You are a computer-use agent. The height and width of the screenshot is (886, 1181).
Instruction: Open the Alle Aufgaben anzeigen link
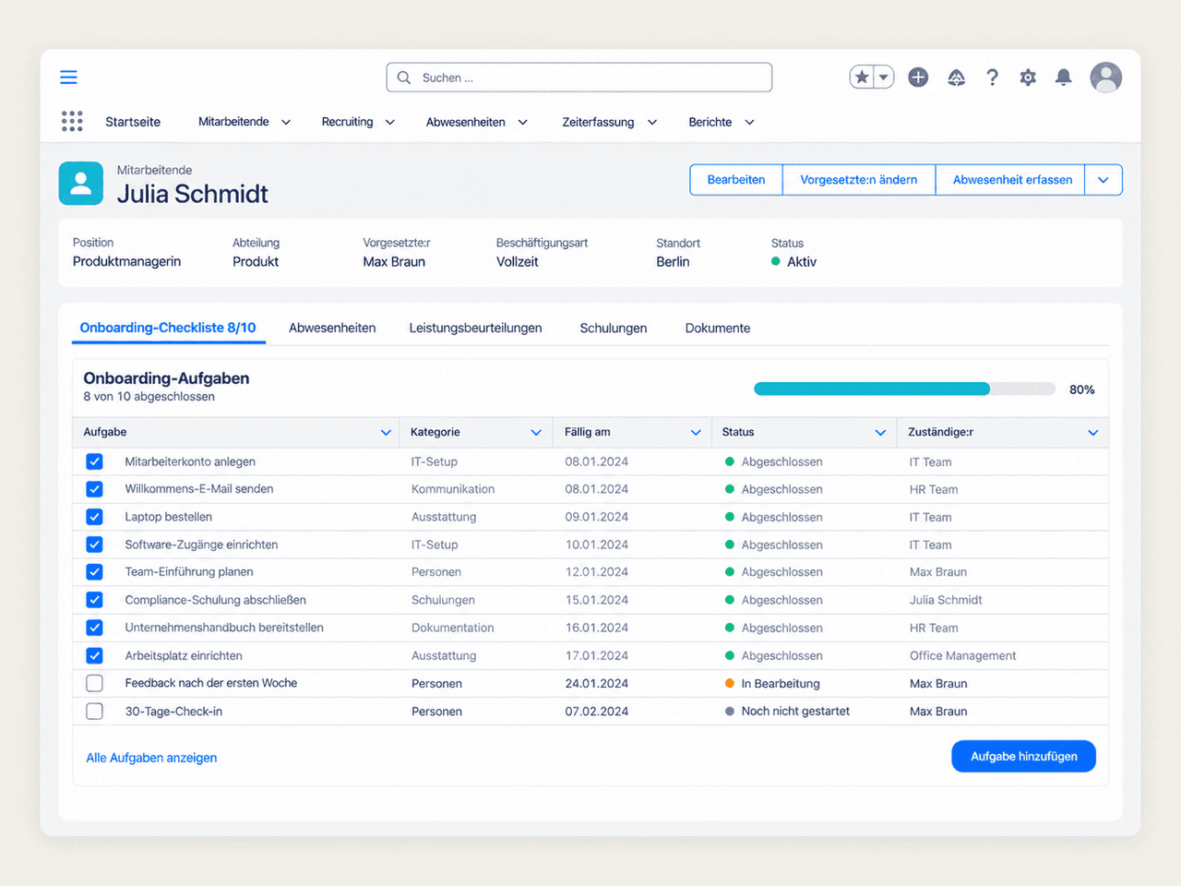click(x=151, y=758)
